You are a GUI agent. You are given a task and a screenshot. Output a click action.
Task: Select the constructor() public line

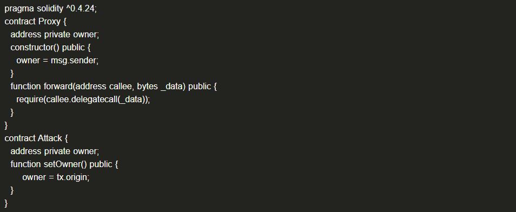(51, 48)
